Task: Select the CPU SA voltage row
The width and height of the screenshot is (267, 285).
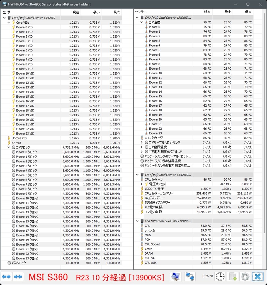Action: pos(194,258)
